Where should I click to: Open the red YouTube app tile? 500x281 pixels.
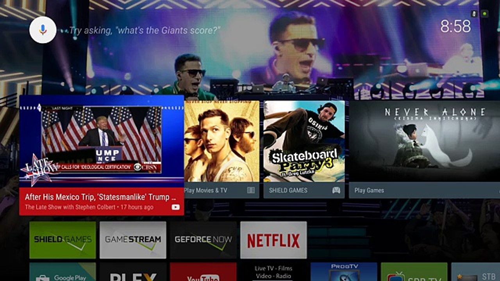[x=203, y=272]
